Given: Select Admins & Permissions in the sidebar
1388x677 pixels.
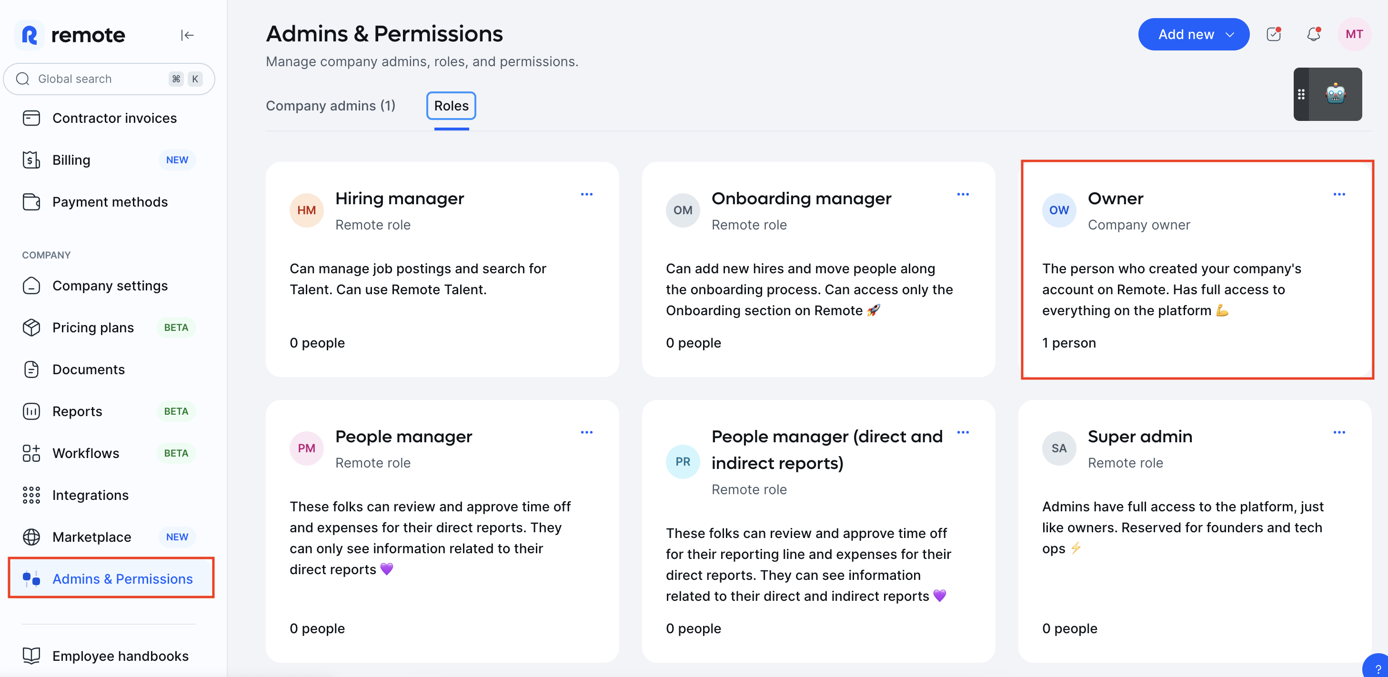Looking at the screenshot, I should click(x=111, y=578).
